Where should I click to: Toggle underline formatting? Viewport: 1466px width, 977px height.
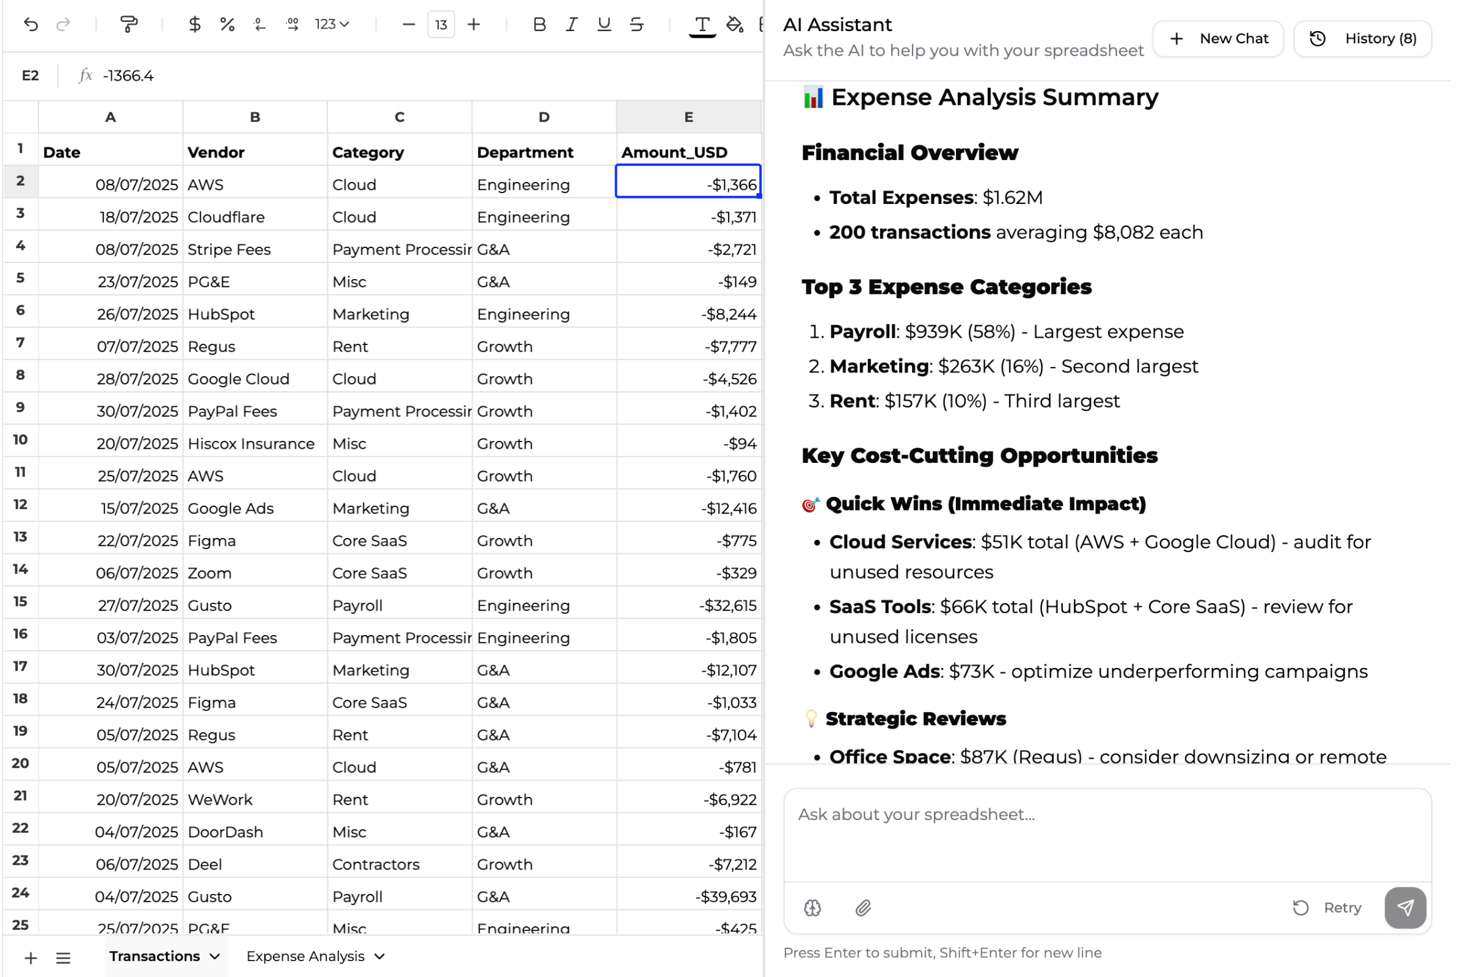pos(603,24)
